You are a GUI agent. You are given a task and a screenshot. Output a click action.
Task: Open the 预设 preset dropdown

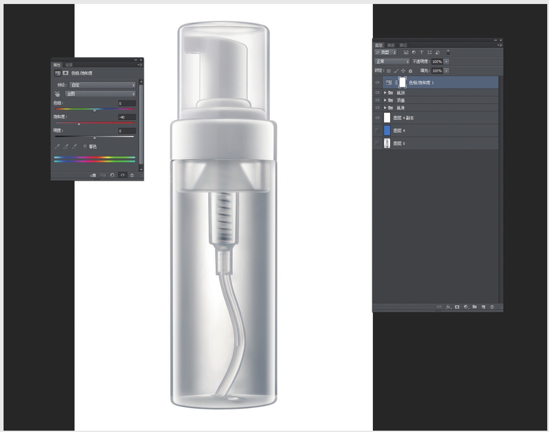point(102,85)
